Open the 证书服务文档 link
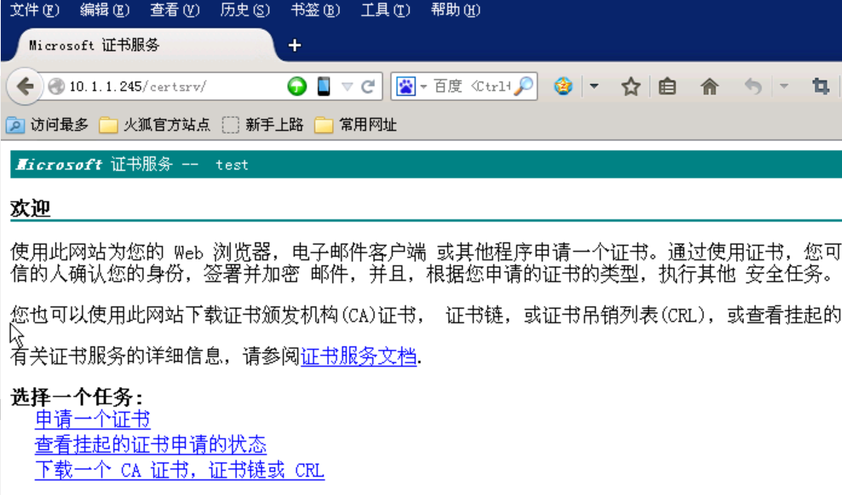This screenshot has width=842, height=495. pyautogui.click(x=359, y=356)
